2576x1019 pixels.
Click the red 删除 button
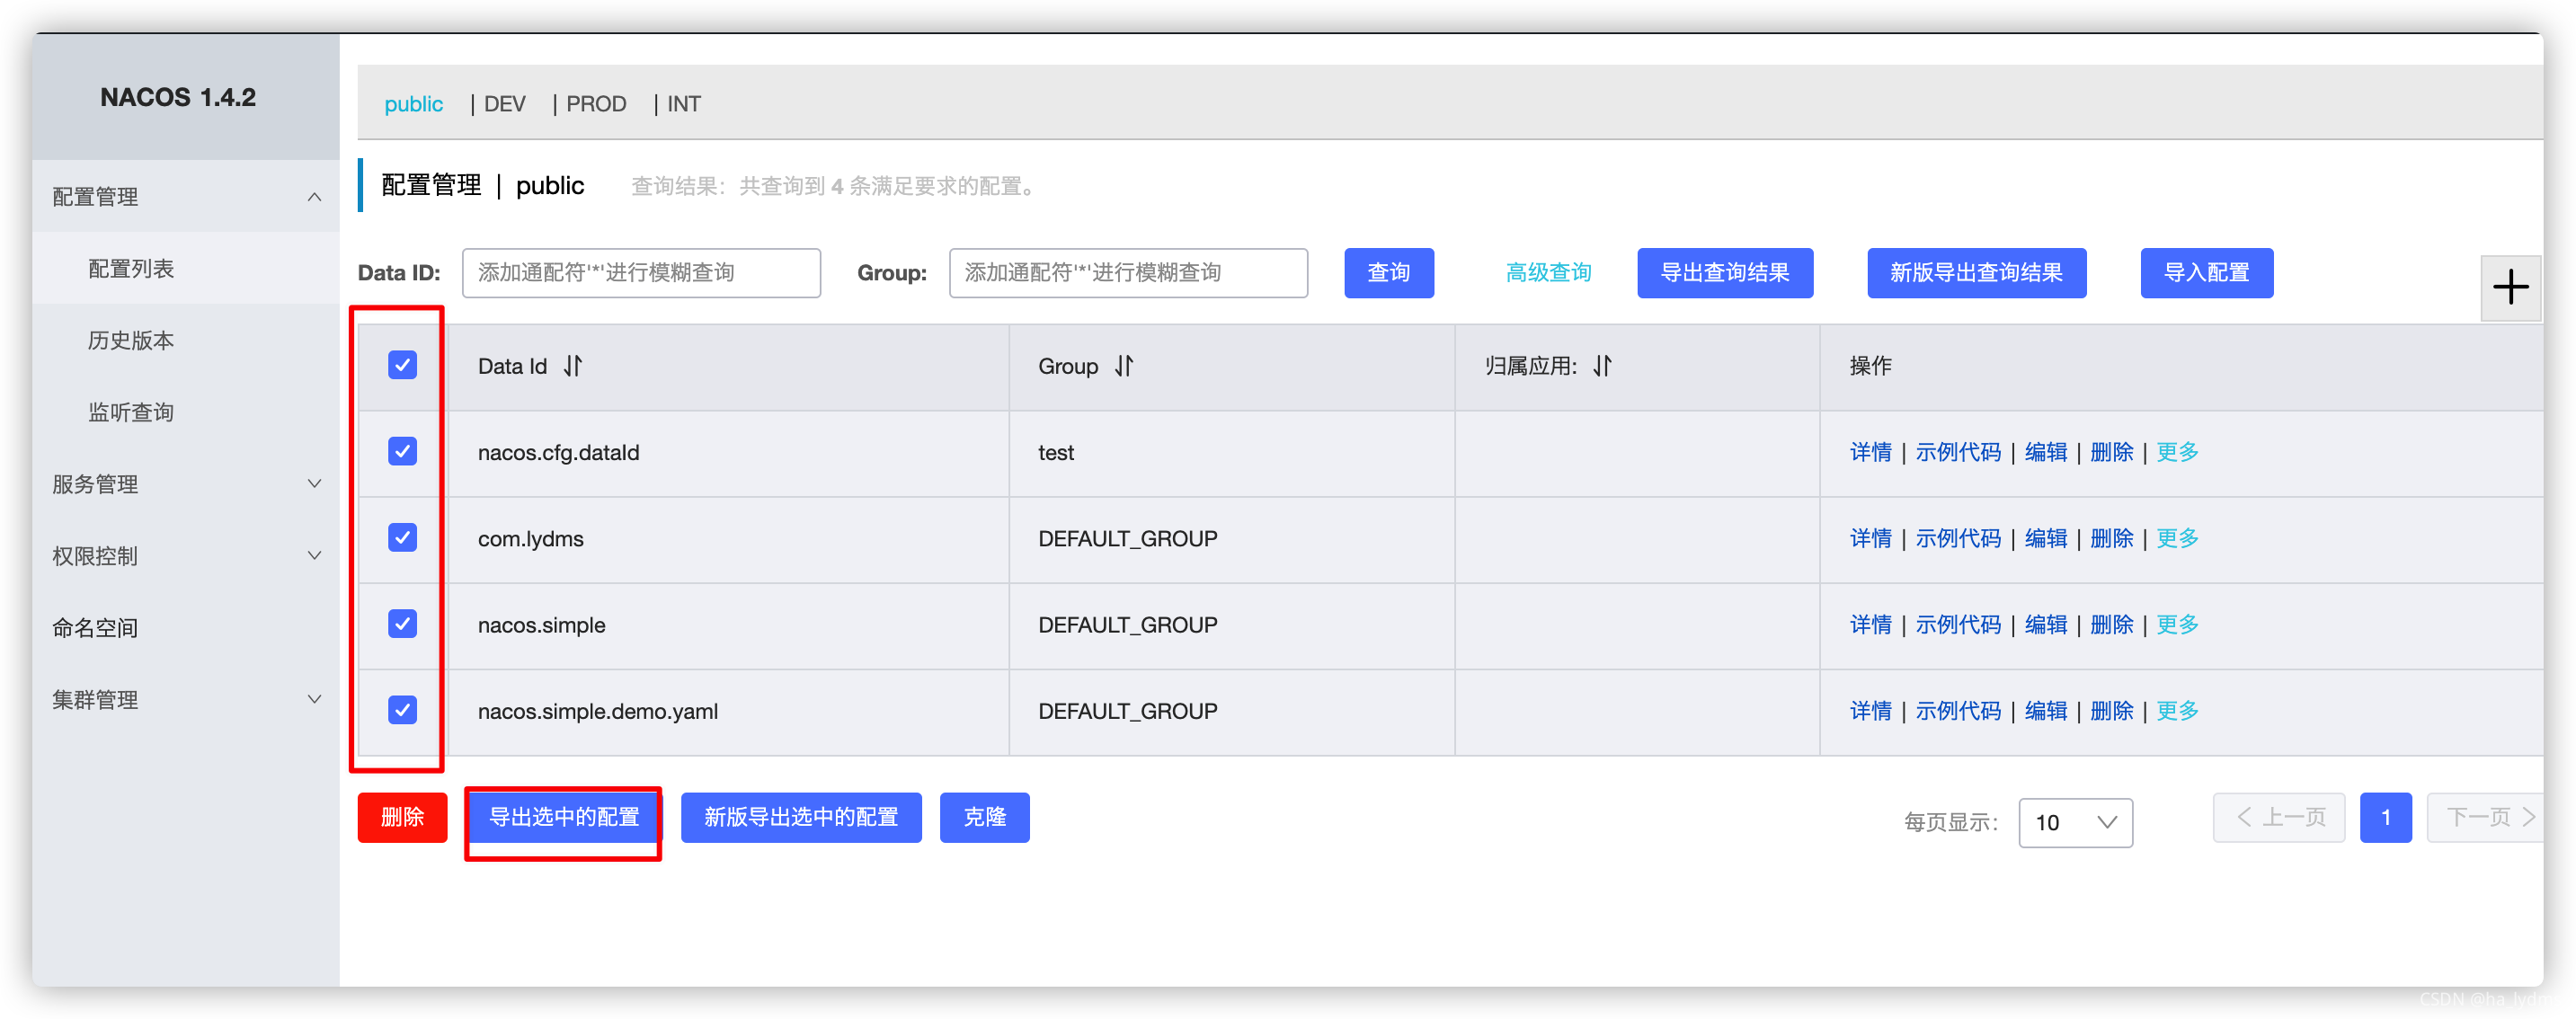point(402,817)
